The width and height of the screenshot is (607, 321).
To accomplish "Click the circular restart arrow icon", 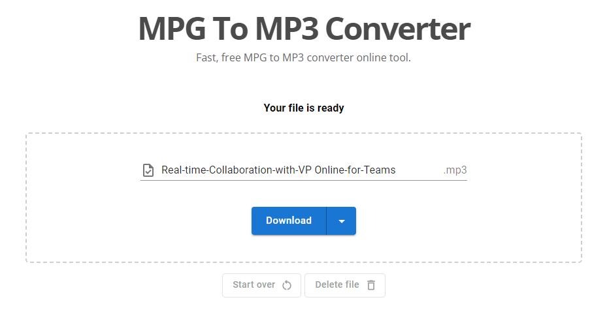I will click(287, 285).
